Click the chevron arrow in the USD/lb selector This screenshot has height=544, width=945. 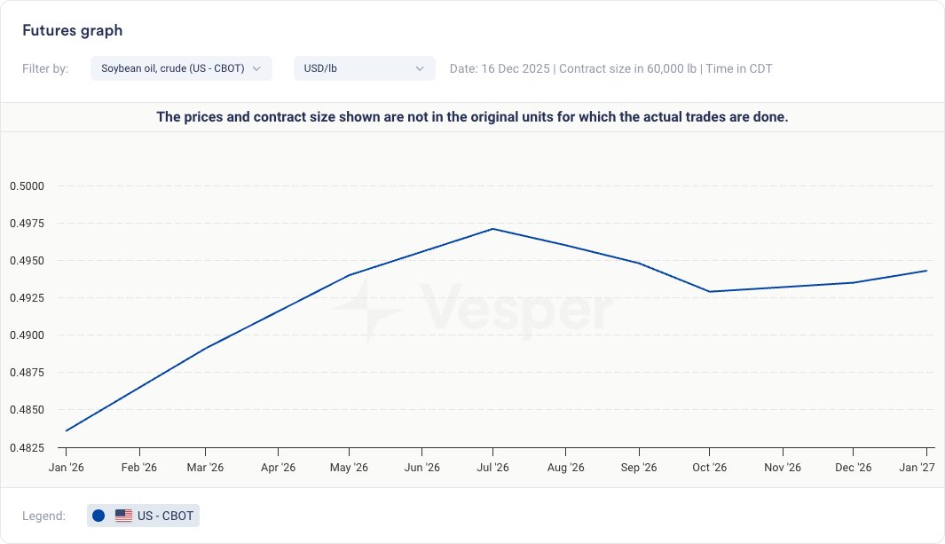pos(420,68)
